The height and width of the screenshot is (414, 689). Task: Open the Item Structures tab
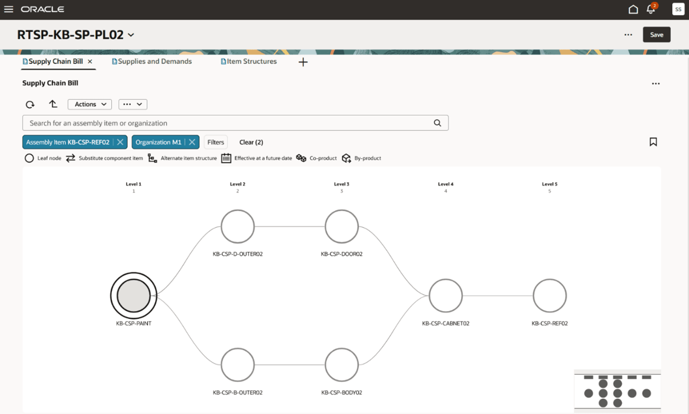tap(249, 62)
